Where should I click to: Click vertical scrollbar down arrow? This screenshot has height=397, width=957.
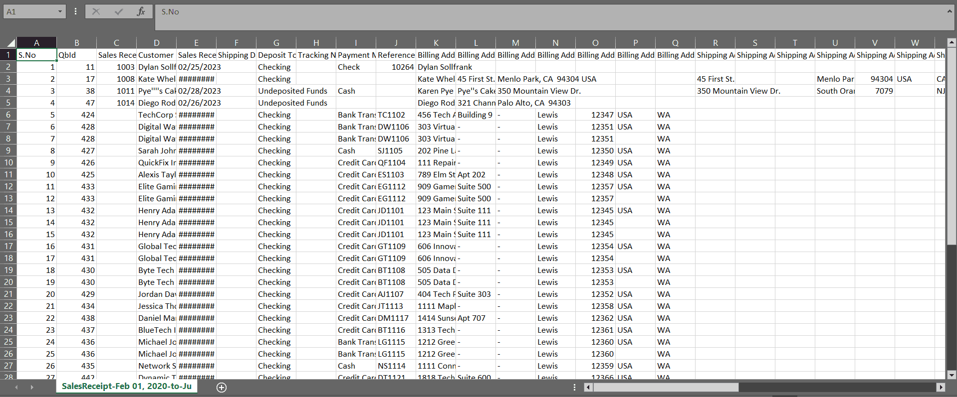pos(952,375)
